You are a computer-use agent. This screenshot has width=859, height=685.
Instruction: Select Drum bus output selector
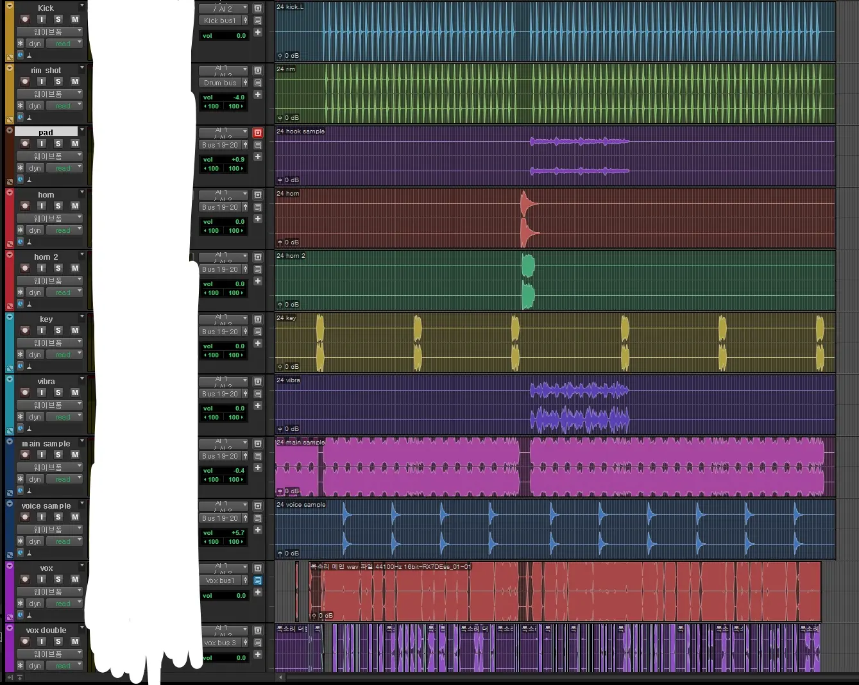tap(220, 83)
